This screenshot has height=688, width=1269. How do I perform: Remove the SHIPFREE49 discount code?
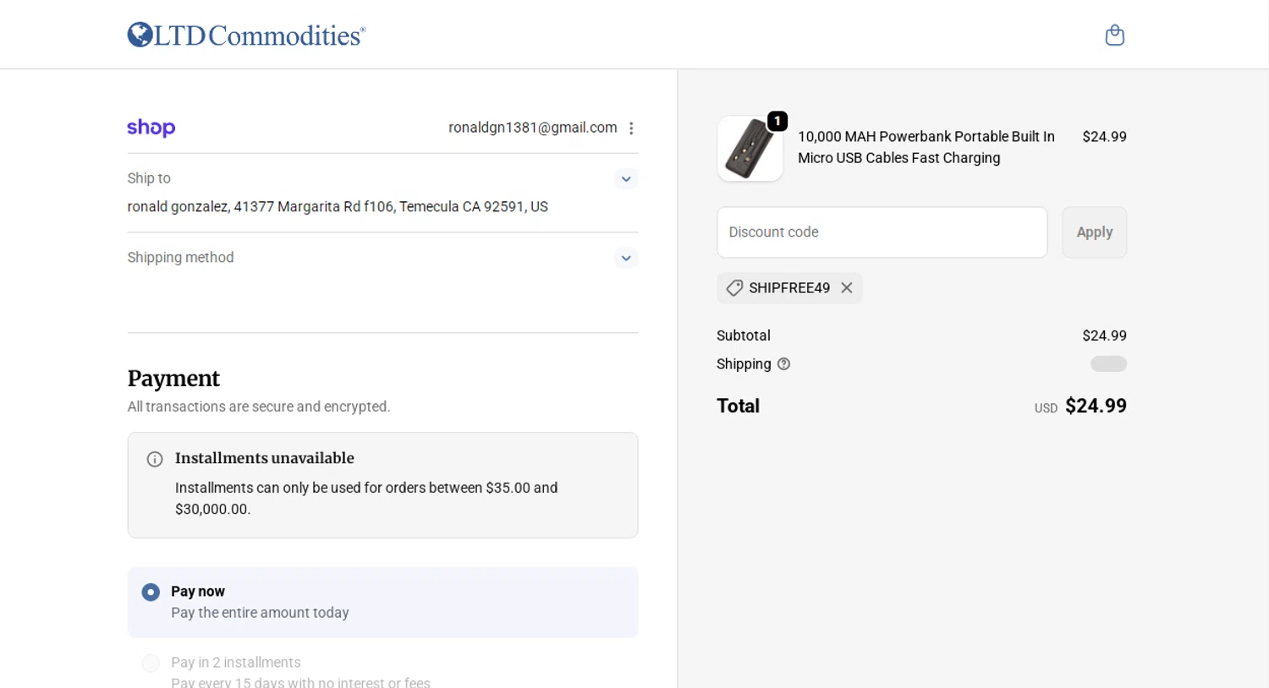click(847, 288)
